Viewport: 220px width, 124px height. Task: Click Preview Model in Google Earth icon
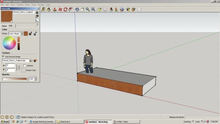click(x=122, y=9)
